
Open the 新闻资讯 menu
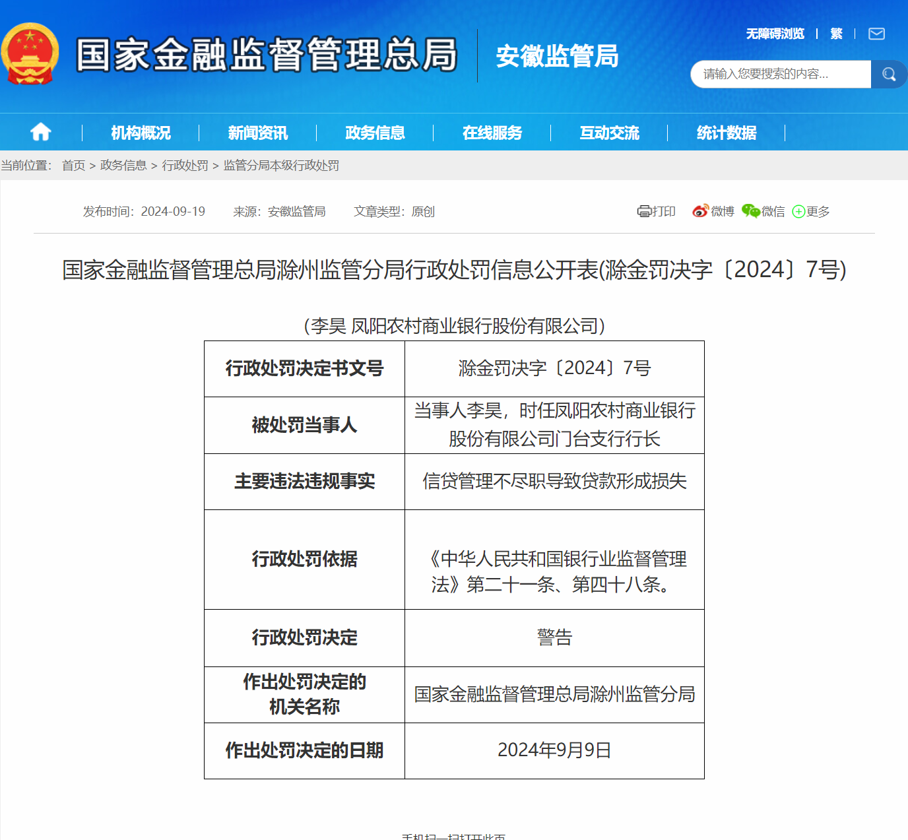click(258, 133)
